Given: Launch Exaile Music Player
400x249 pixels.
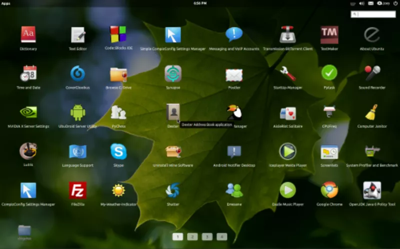Looking at the screenshot, I should pyautogui.click(x=288, y=190).
